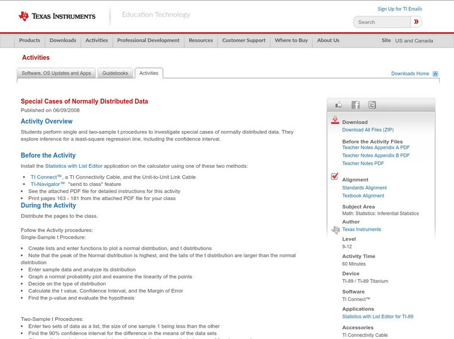Click the 60 Minutes activity time value
The image size is (454, 339).
354,264
